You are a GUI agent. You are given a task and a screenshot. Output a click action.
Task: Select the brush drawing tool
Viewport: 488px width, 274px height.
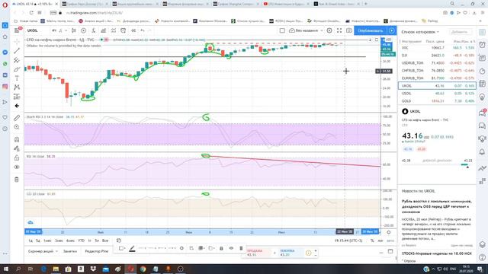pyautogui.click(x=17, y=69)
